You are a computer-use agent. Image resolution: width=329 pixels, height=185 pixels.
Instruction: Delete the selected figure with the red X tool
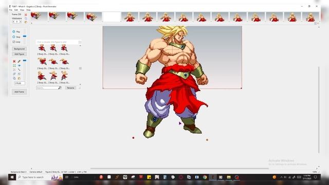[x=14, y=61]
